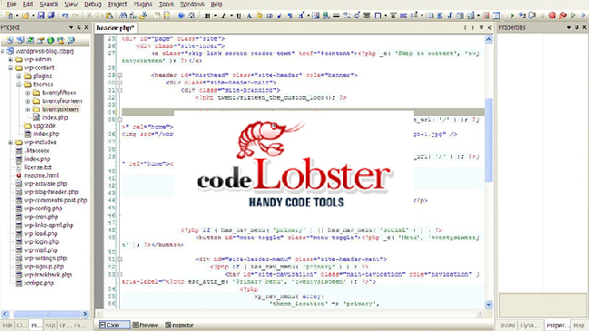589x331 pixels.
Task: Toggle auto-hide pin on Project panel
Action: [79, 27]
